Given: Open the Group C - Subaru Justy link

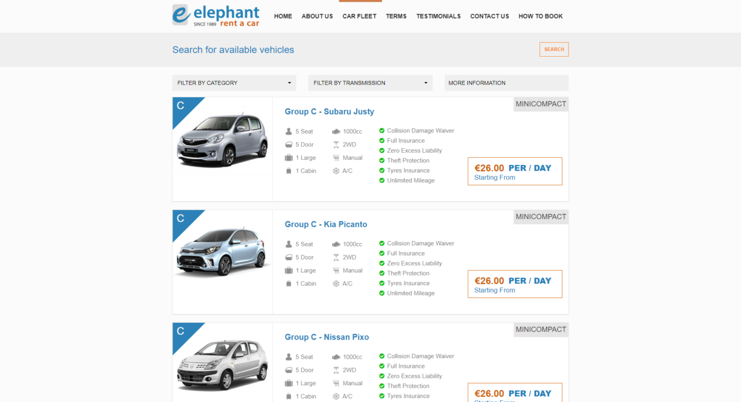Looking at the screenshot, I should [329, 112].
